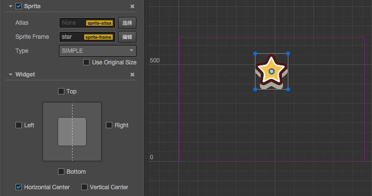The height and width of the screenshot is (196, 372).
Task: Select the bottom-left selection handle of the star
Action: click(255, 89)
